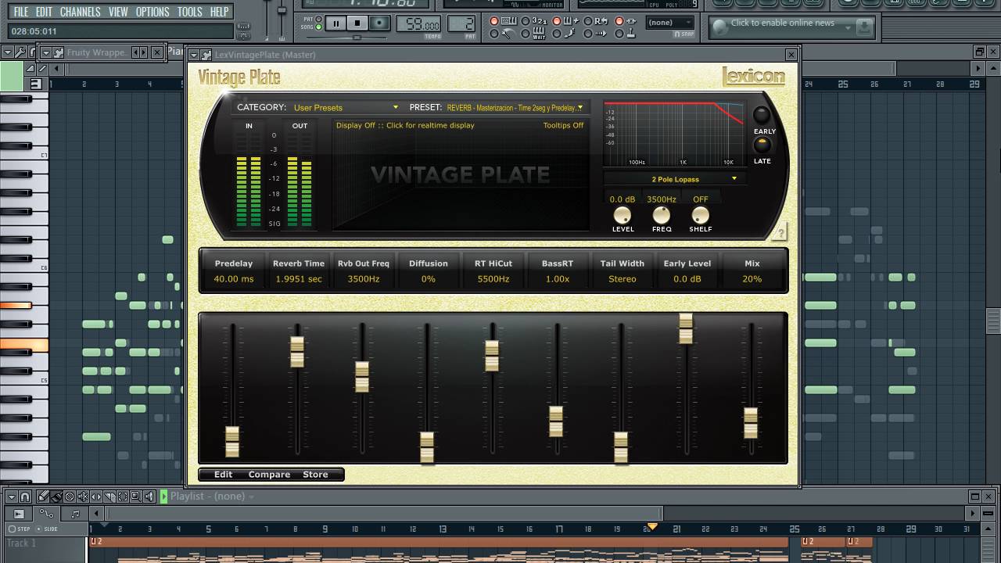Click the pause button in transport

pyautogui.click(x=336, y=23)
